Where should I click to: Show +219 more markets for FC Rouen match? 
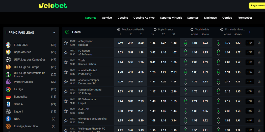coord(250,52)
